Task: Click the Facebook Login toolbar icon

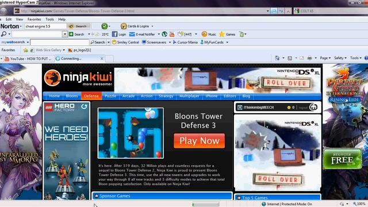Action: tap(114, 34)
